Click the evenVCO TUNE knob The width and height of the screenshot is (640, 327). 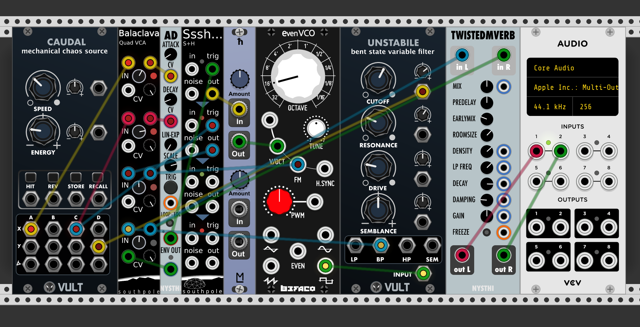click(x=316, y=128)
